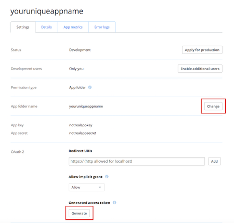234x223 pixels.
Task: Click the info icon beside Generated access token
Action: click(114, 202)
